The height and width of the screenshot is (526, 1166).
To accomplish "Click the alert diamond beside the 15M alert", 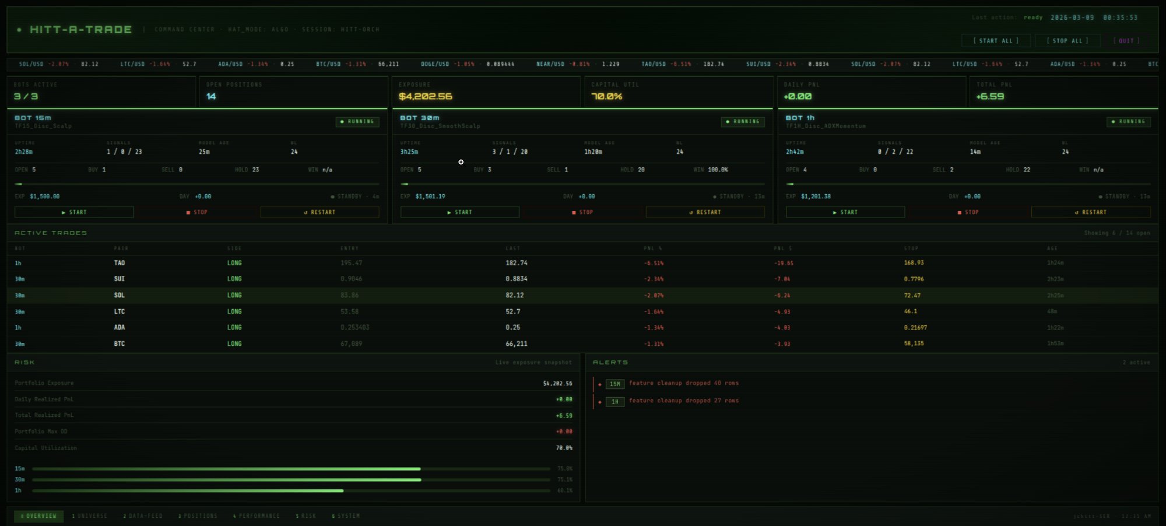I will click(599, 384).
